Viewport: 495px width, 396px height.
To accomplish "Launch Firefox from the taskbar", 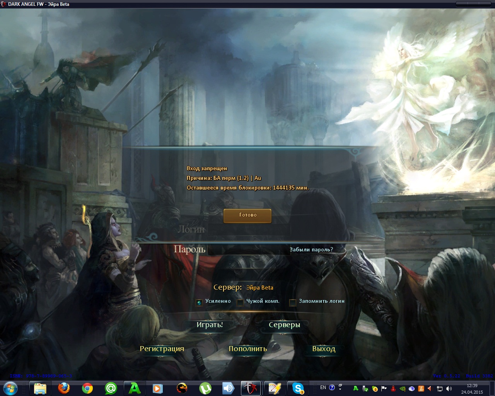I will click(x=64, y=388).
